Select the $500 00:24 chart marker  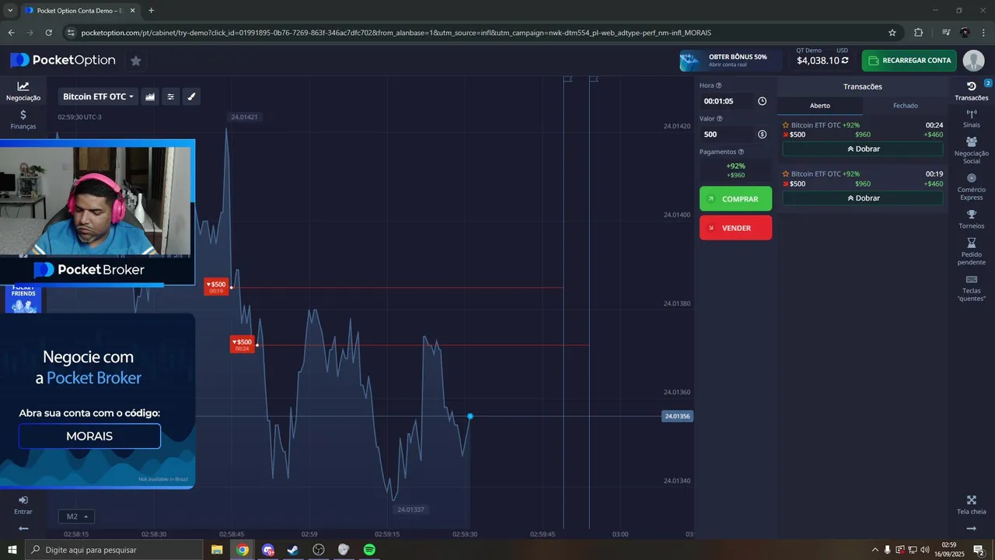point(243,344)
